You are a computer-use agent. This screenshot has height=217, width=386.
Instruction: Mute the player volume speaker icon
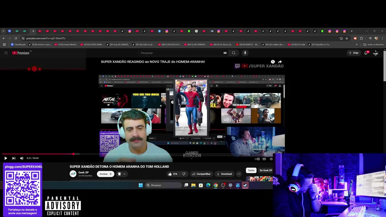tap(22, 158)
